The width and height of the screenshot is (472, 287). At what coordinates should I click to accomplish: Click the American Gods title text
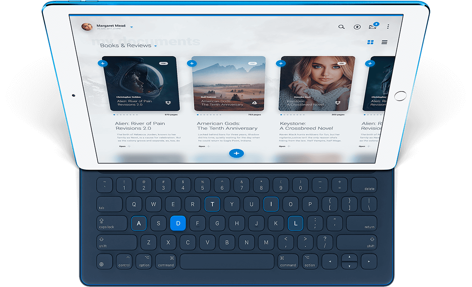[227, 126]
